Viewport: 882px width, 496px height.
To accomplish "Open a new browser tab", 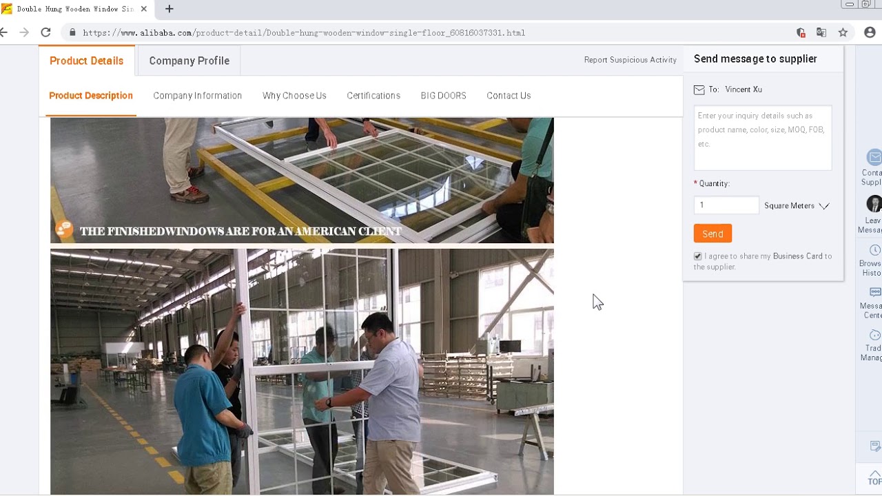I will pyautogui.click(x=170, y=9).
